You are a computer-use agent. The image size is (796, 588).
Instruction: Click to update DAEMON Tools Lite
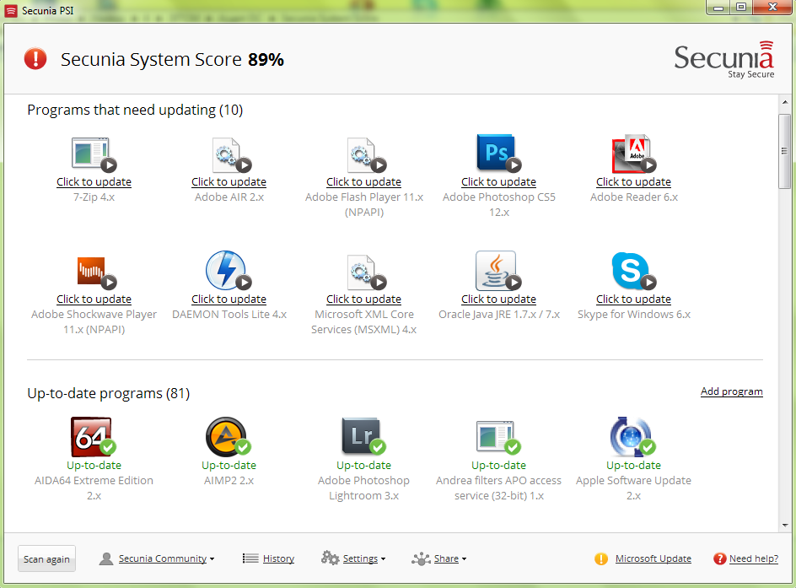(x=229, y=299)
